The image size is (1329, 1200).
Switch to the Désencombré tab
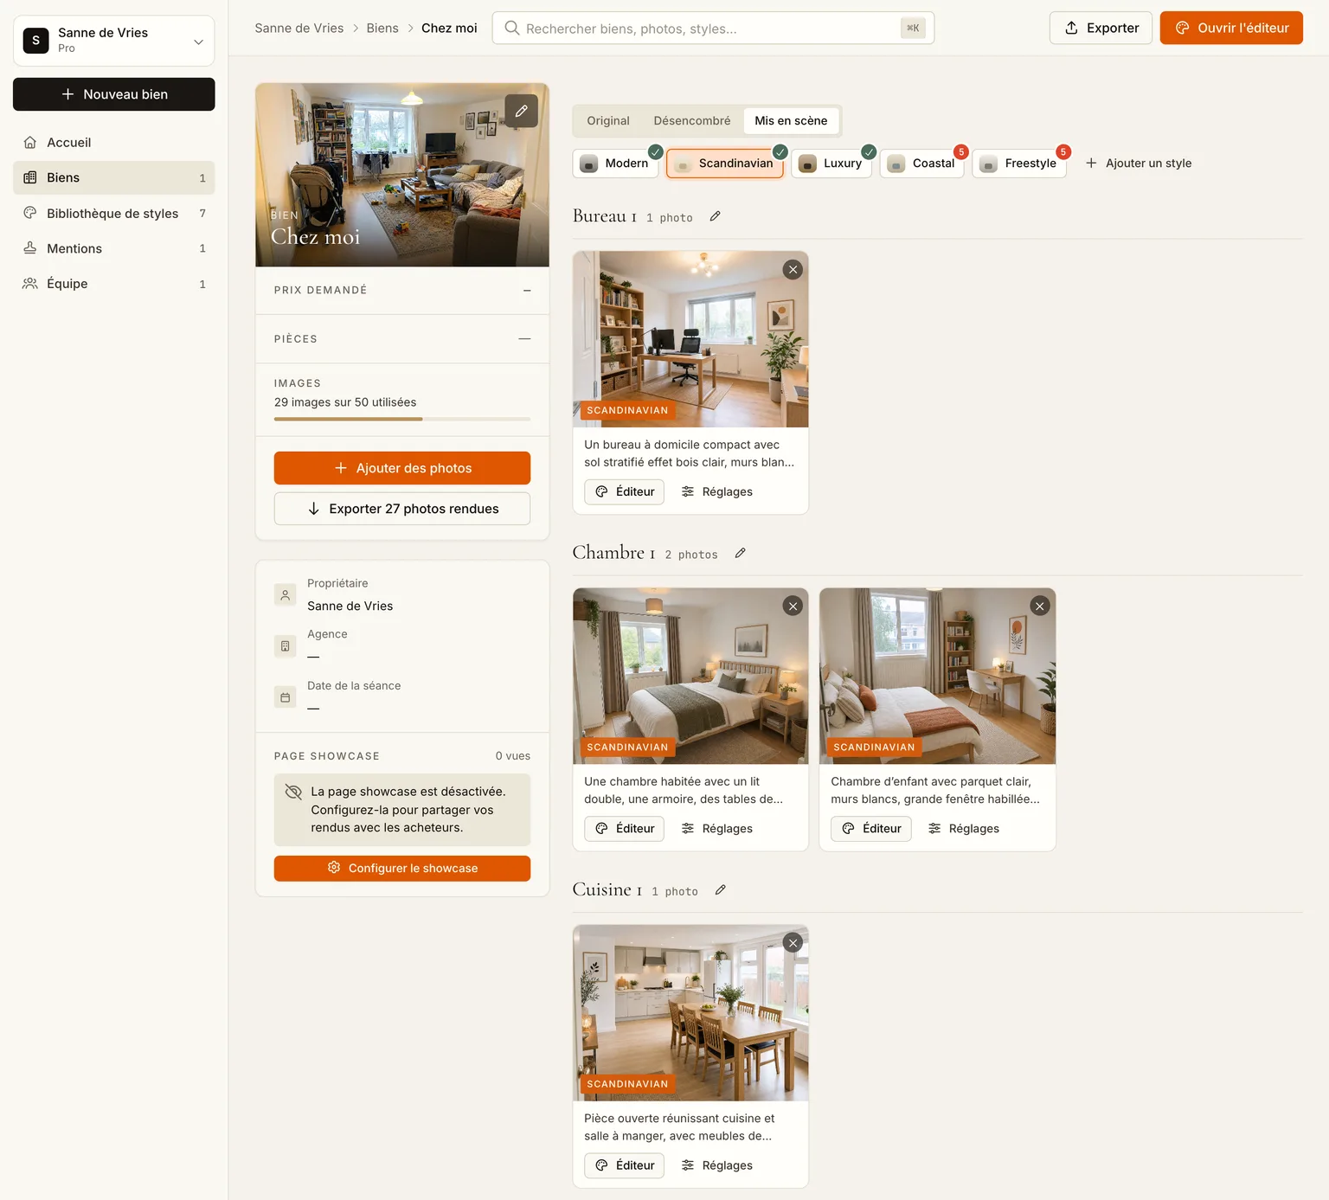tap(692, 121)
